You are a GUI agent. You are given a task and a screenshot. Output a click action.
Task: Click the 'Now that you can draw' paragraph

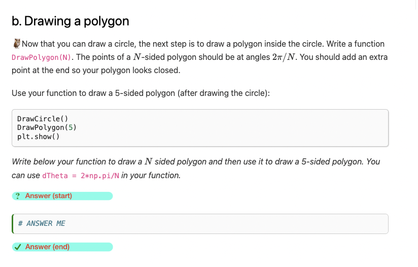click(x=200, y=57)
